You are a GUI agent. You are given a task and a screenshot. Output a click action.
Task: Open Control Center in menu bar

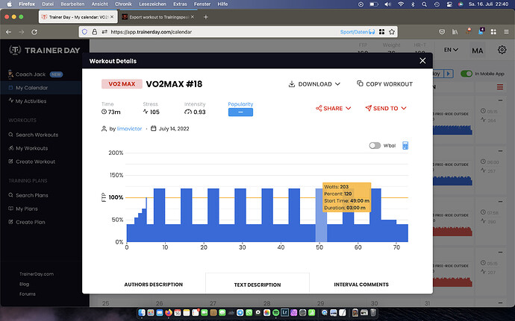[449, 4]
